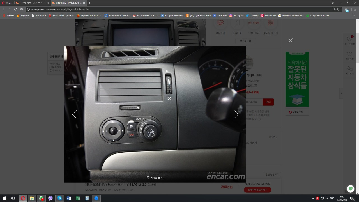
Task: Open the зеркало rutor.info bookmark
Action: point(89,15)
